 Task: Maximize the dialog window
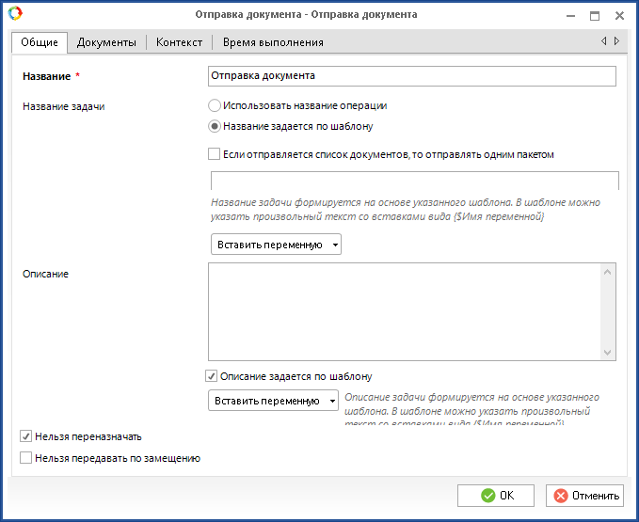click(x=595, y=15)
